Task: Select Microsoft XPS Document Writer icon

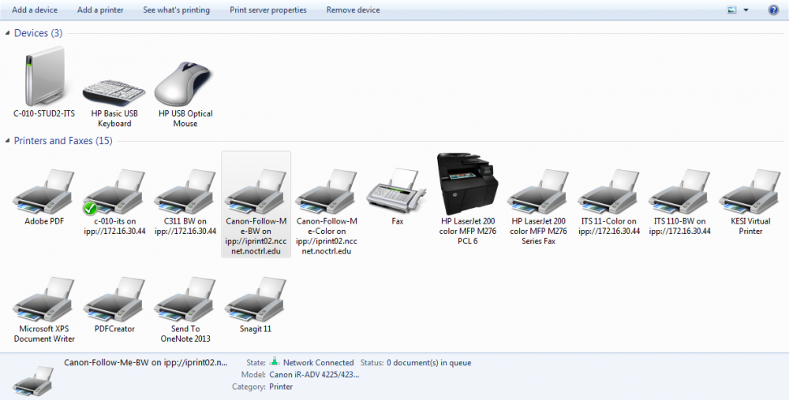Action: 44,300
